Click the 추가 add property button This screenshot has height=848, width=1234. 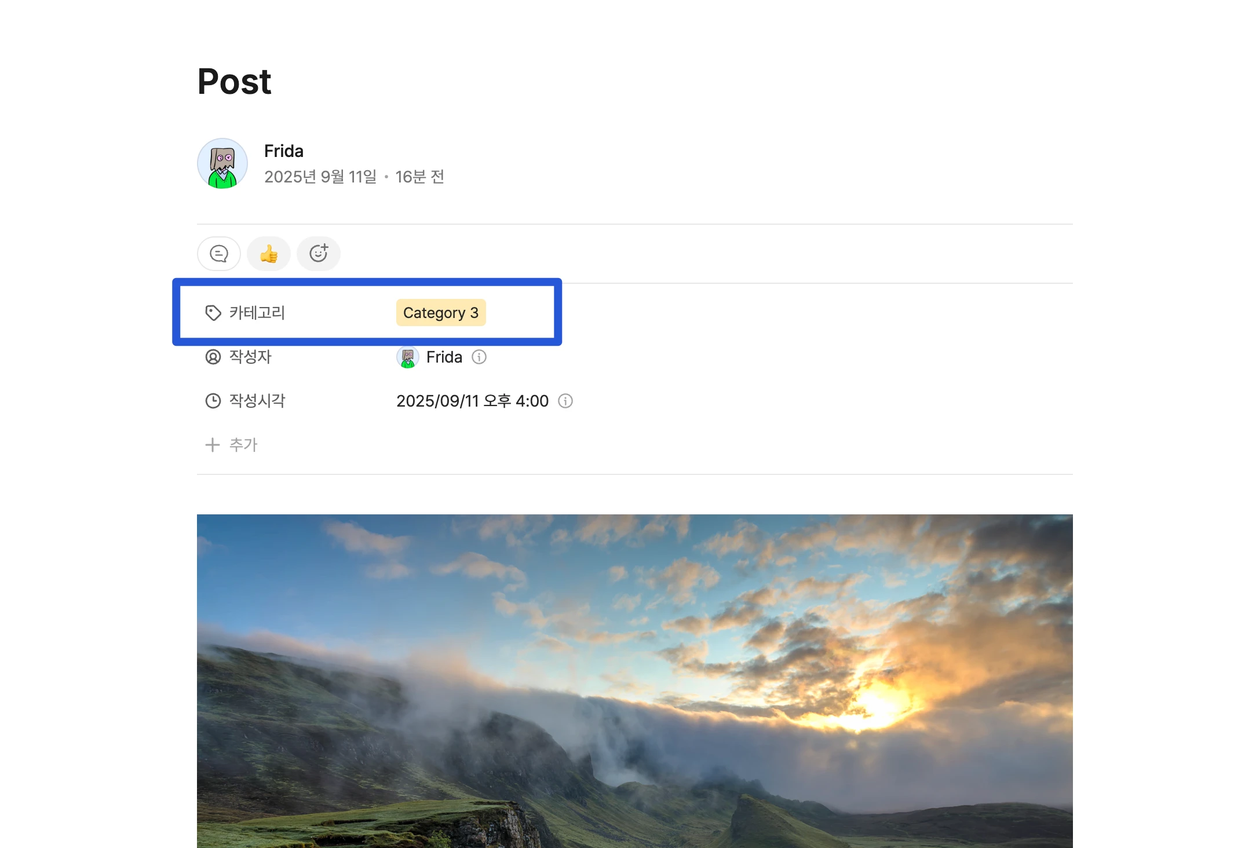point(232,445)
